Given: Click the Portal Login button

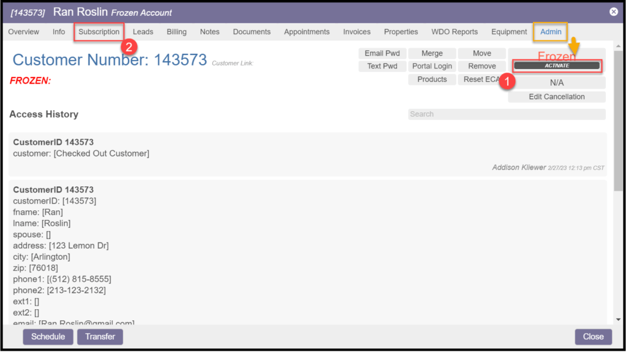Looking at the screenshot, I should [432, 67].
